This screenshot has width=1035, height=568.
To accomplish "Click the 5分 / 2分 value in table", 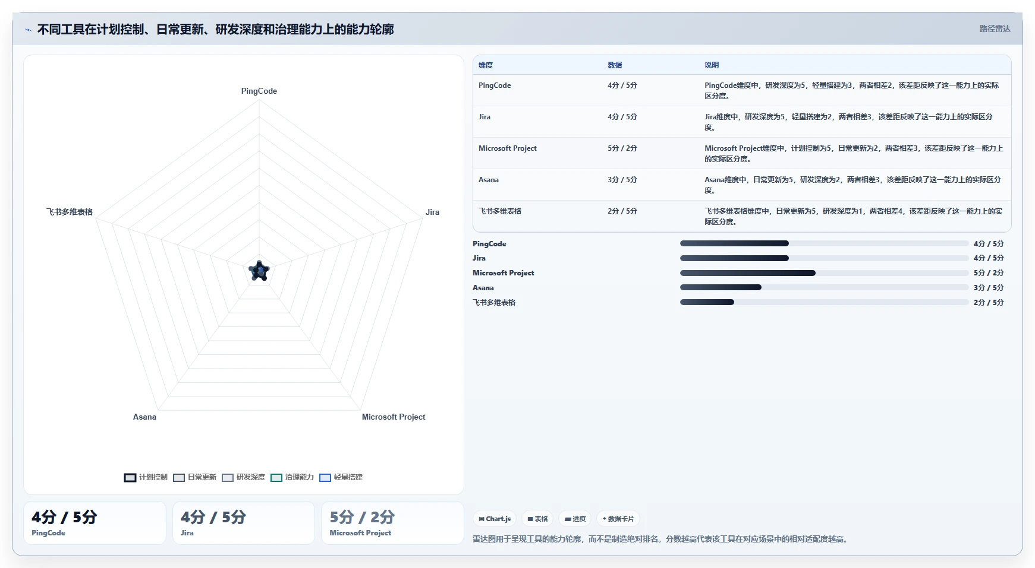I will click(622, 148).
